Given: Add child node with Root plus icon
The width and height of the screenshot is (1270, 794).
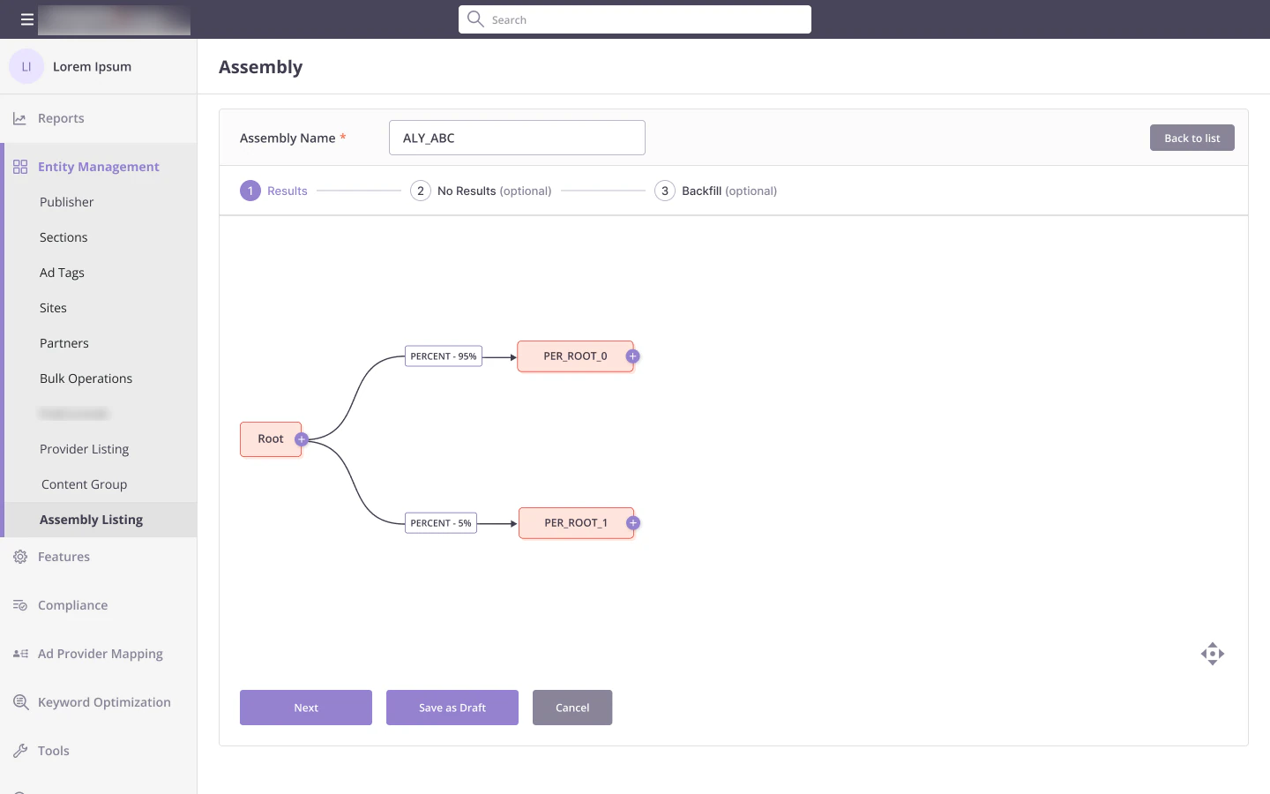Looking at the screenshot, I should pyautogui.click(x=301, y=439).
